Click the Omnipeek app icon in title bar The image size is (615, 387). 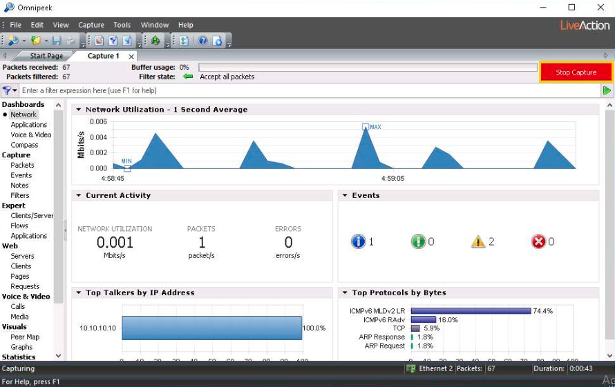pos(9,8)
